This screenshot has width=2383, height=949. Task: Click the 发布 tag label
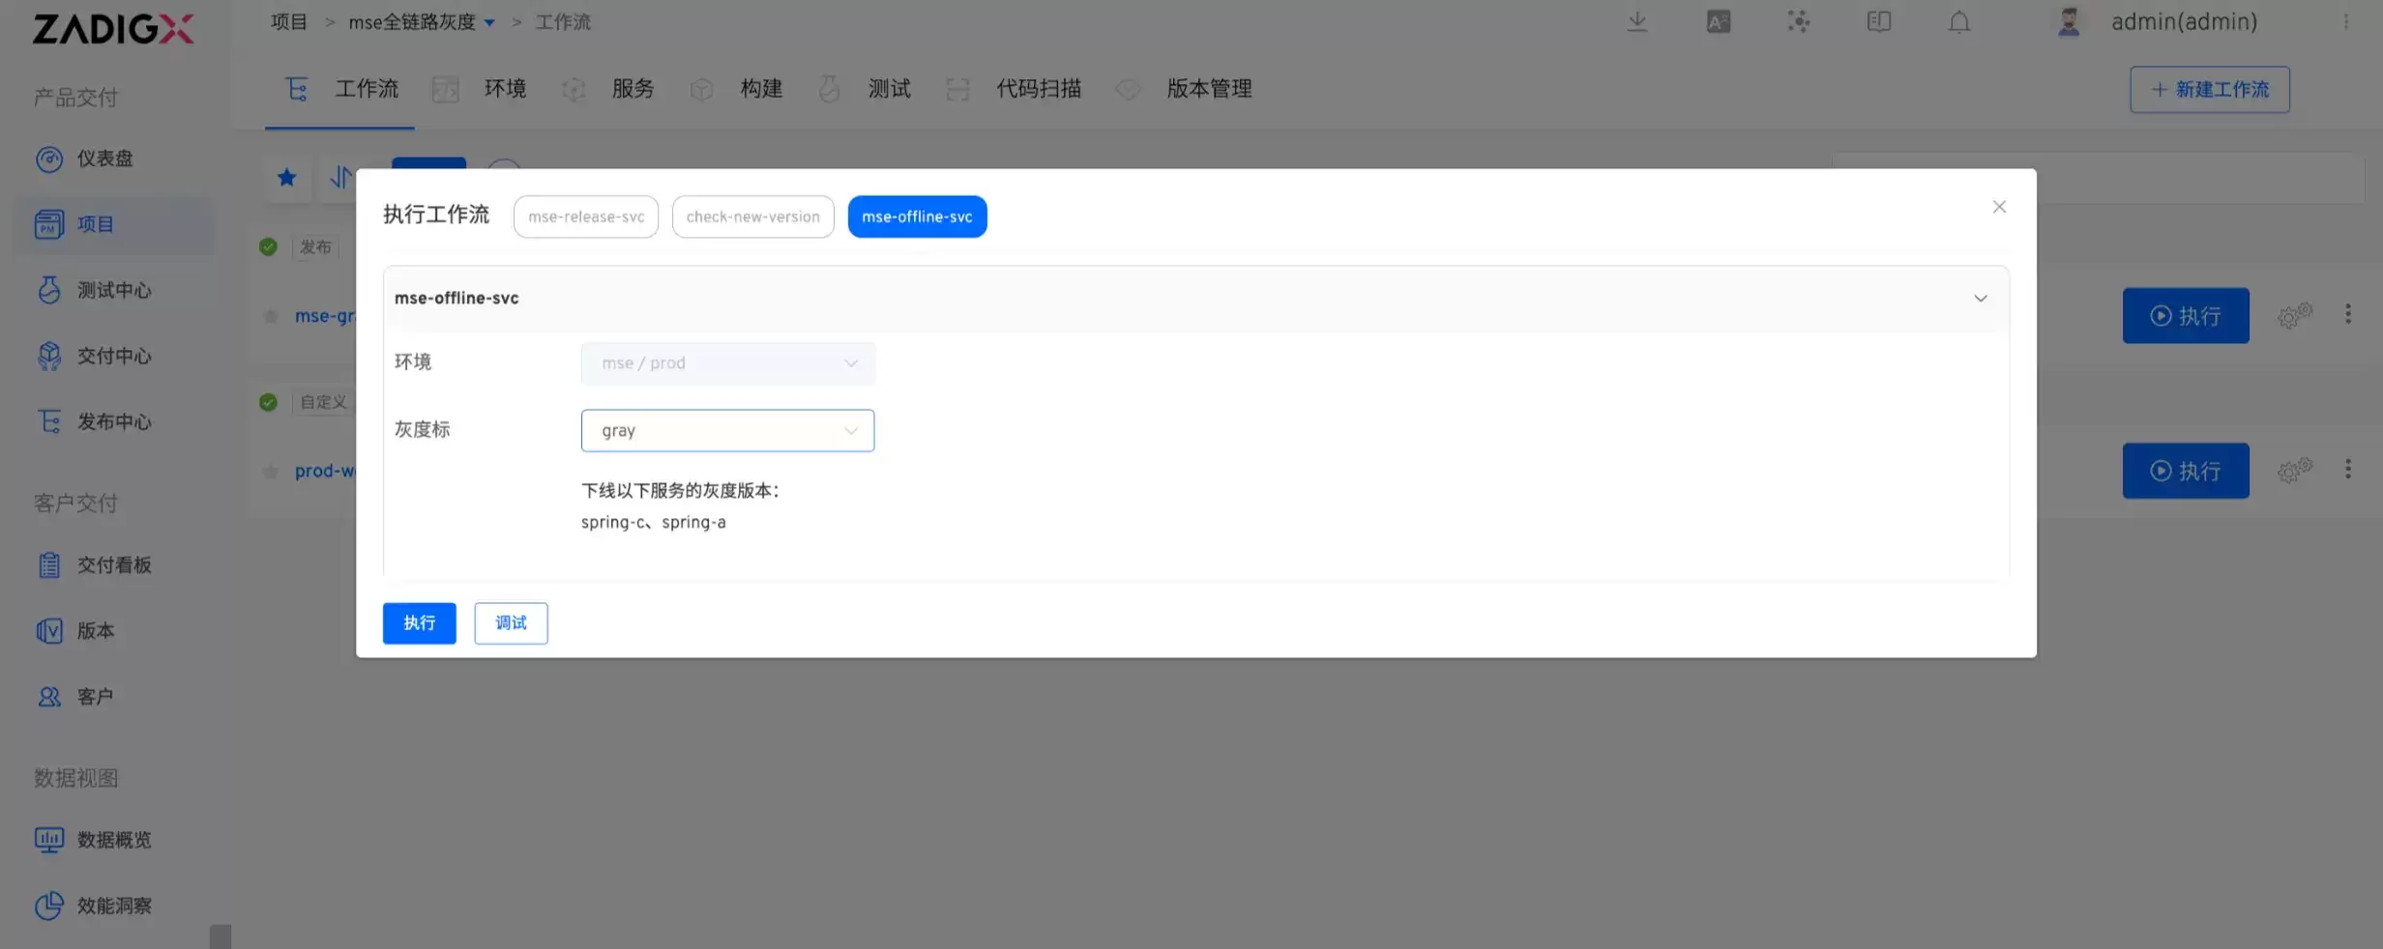[x=315, y=247]
